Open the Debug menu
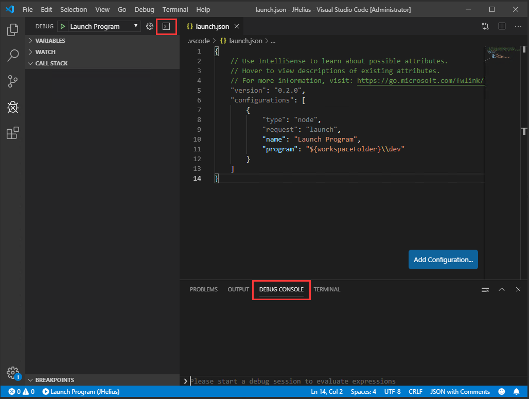Screen dimensions: 529x399 pos(144,9)
